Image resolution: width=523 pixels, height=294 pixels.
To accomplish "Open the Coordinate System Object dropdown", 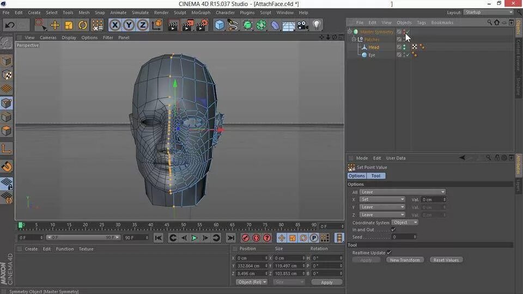I will 405,222.
